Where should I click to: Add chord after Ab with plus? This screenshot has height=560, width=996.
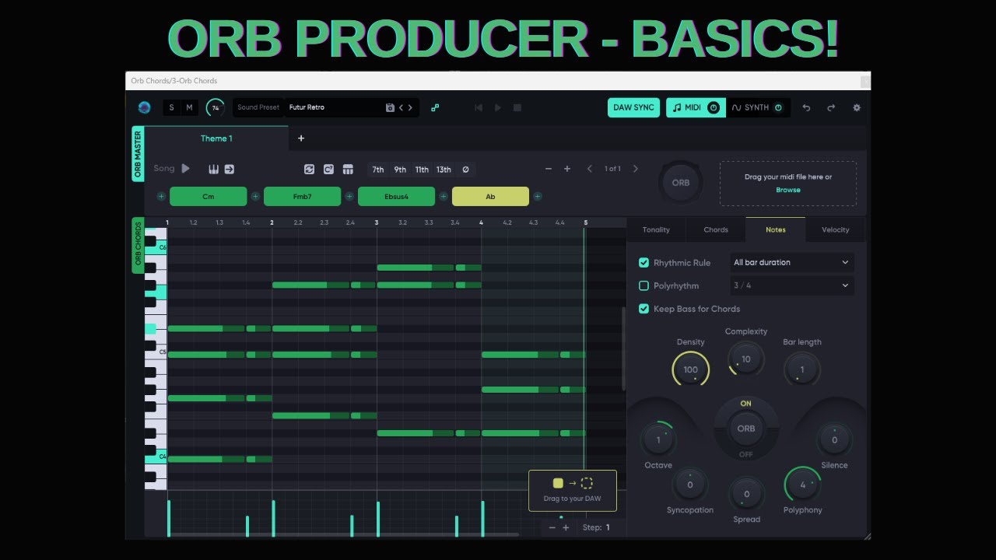[x=538, y=197]
